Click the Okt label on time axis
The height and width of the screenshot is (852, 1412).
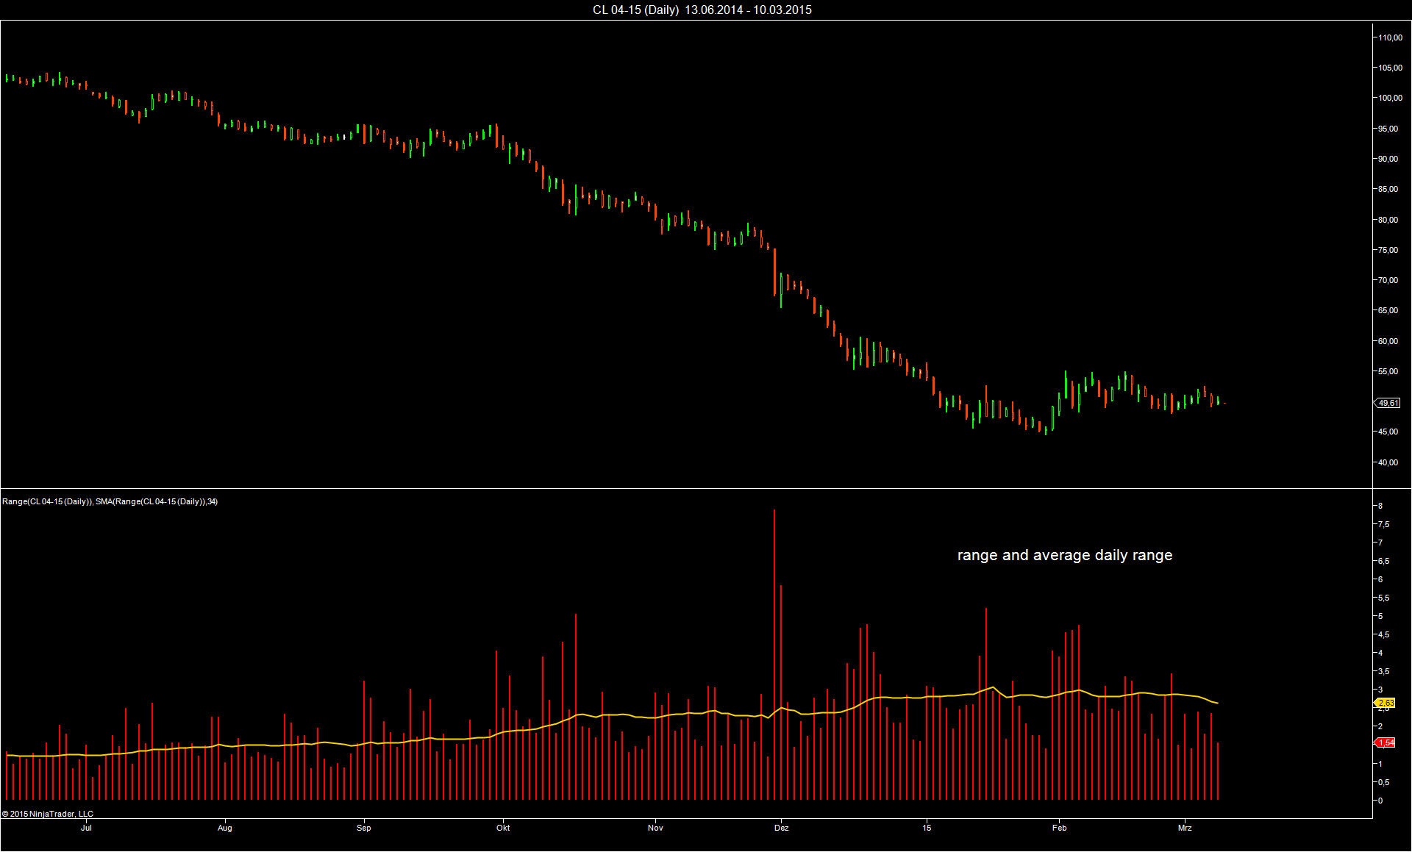pyautogui.click(x=503, y=828)
